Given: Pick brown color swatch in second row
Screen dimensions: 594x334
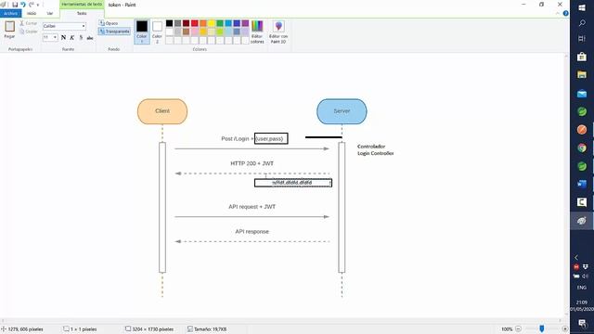Looking at the screenshot, I should point(186,32).
